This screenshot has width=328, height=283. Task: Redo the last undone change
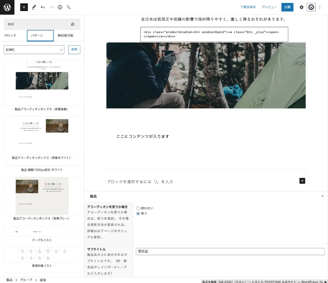(51, 7)
